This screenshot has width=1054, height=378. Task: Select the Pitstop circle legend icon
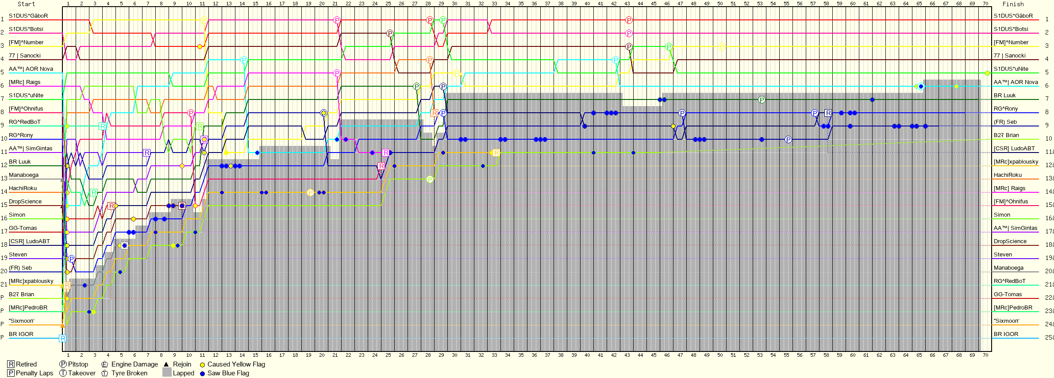pyautogui.click(x=63, y=364)
